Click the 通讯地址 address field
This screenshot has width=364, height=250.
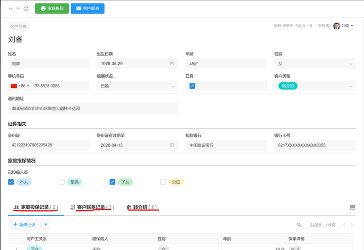click(93, 108)
